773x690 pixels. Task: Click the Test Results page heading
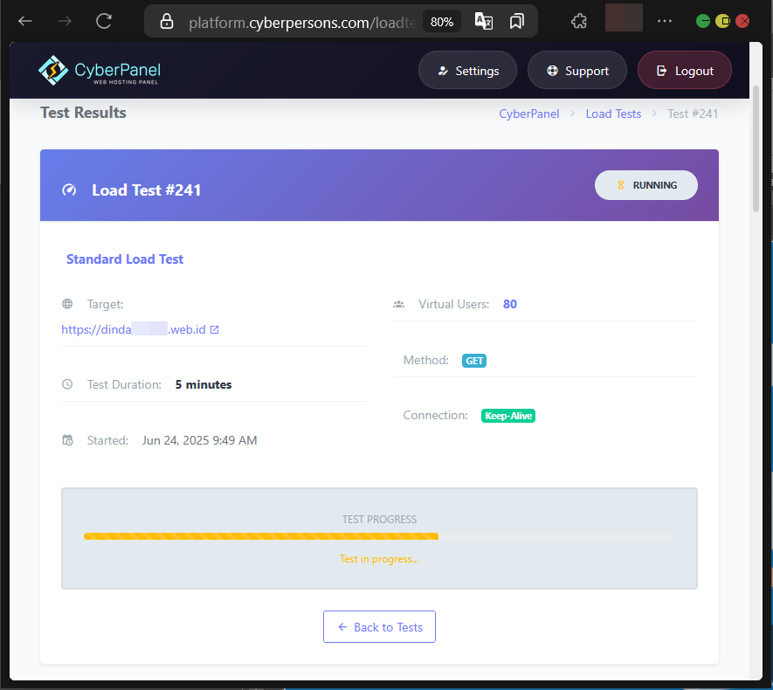(x=83, y=113)
